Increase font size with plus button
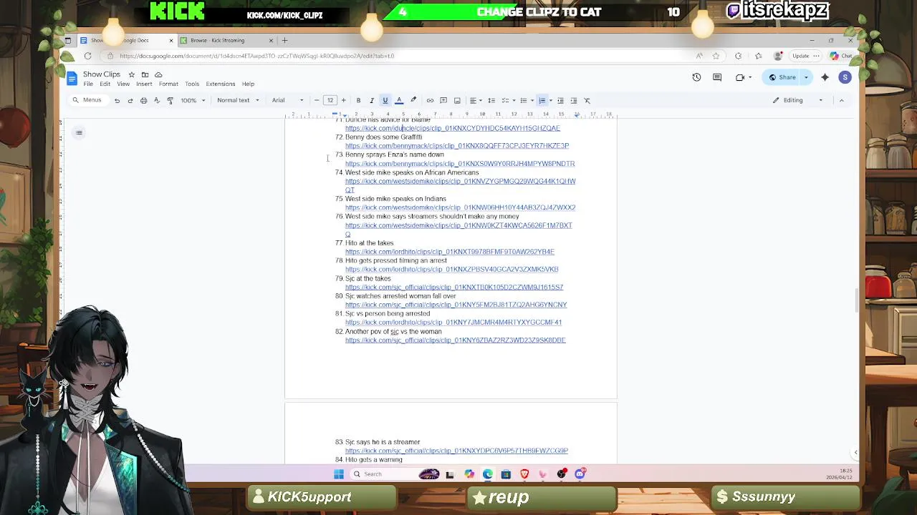Screen dimensions: 917x515 (x=343, y=100)
